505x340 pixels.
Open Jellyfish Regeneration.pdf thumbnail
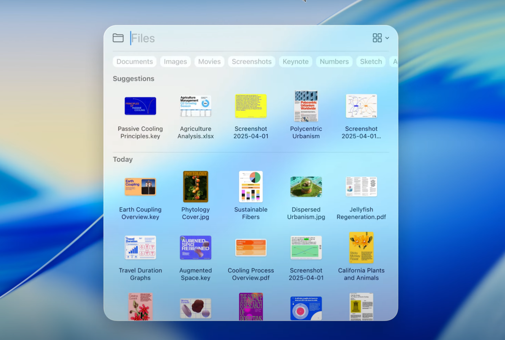tap(361, 186)
